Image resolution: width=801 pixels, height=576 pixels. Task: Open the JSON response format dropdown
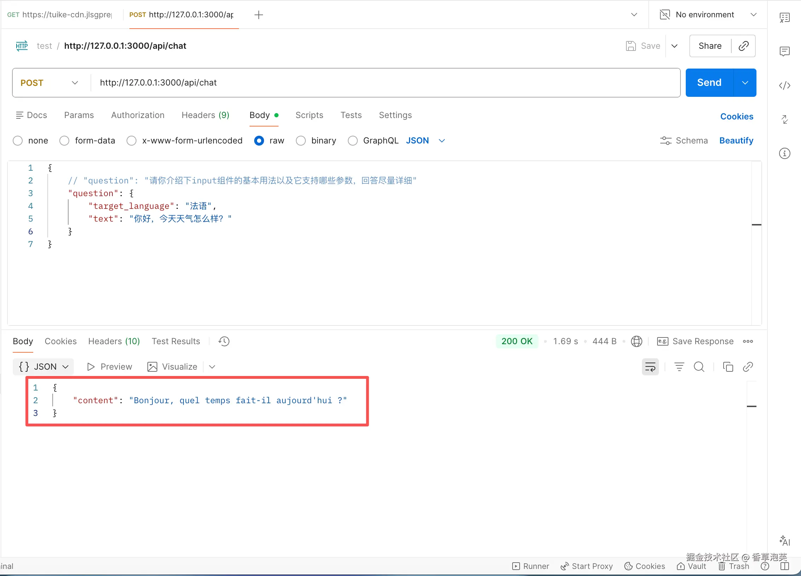click(x=43, y=367)
